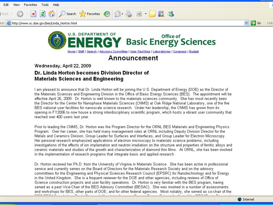Click the Links toolbar label
Screen dimensions: 273x205
pos(270,23)
